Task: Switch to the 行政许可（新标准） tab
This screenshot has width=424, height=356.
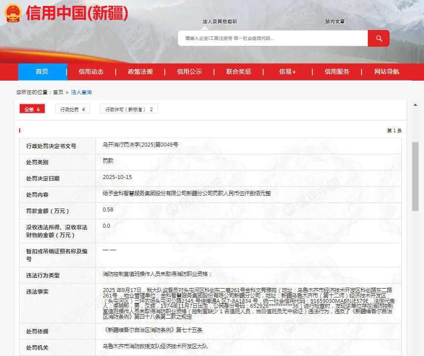Action: 129,109
